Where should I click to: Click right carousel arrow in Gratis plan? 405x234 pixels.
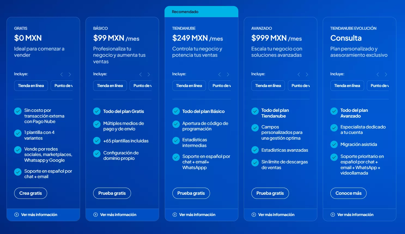click(x=70, y=74)
